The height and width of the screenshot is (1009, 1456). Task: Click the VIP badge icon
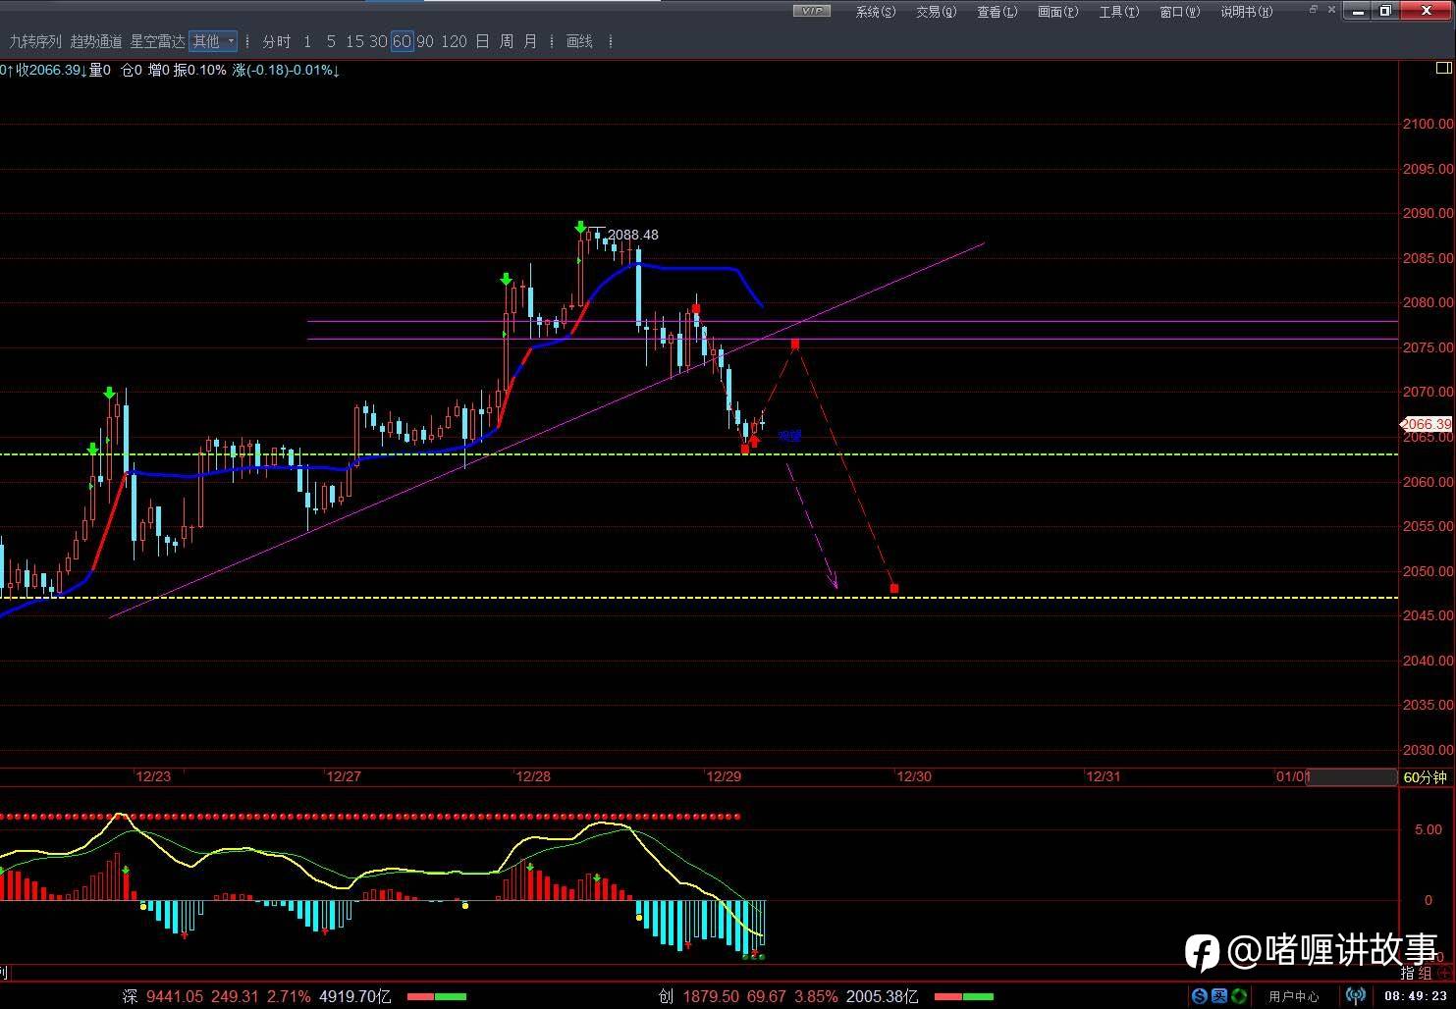[x=811, y=11]
